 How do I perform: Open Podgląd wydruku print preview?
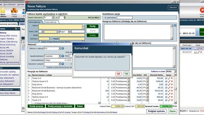pyautogui.click(x=156, y=111)
